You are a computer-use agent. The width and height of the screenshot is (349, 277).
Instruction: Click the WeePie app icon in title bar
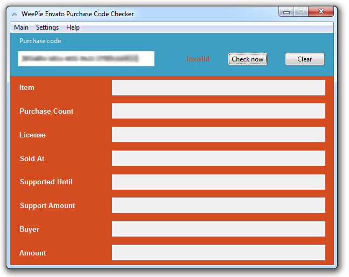[15, 14]
